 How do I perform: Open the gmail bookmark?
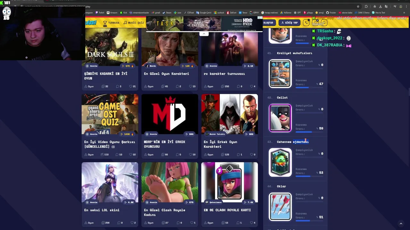(156, 13)
